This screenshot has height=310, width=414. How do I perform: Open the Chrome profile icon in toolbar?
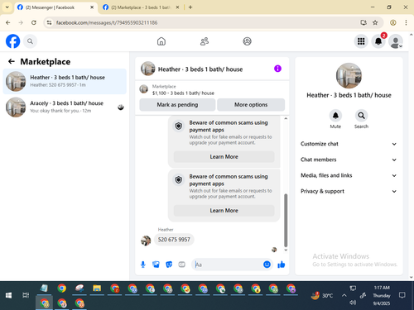[393, 22]
